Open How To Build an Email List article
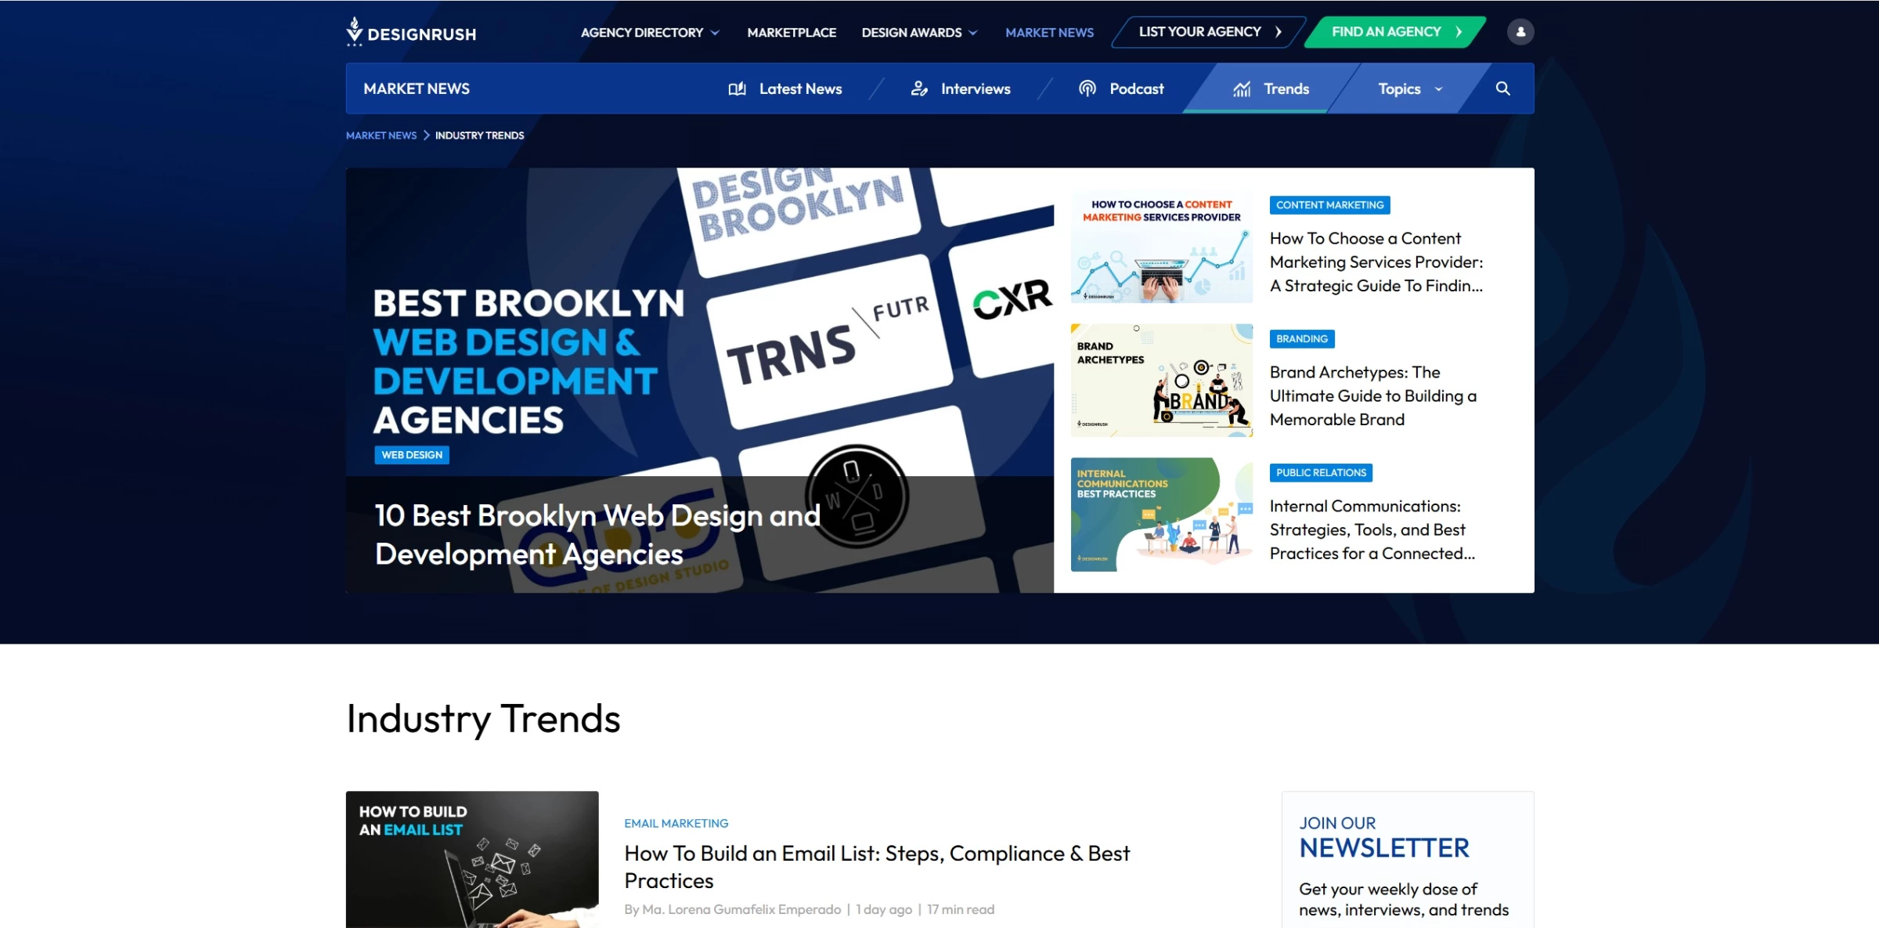The image size is (1879, 928). click(877, 867)
